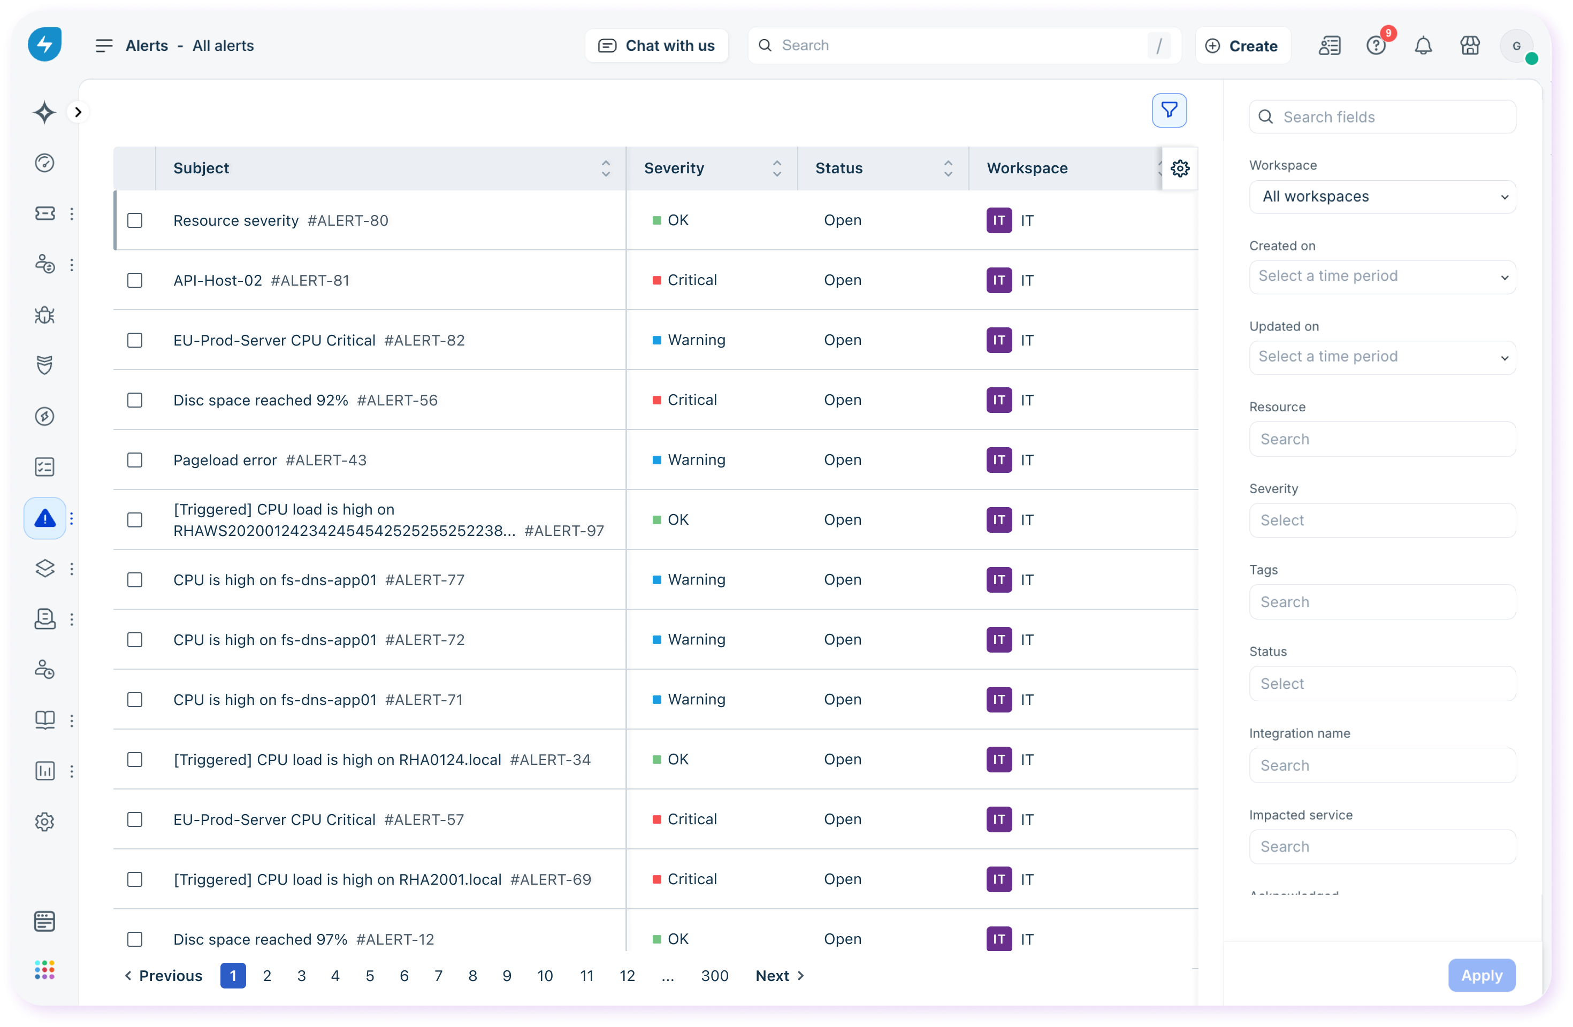Screen dimensions: 1573x1027
Task: Check the Pageload error alert row
Action: click(x=135, y=460)
